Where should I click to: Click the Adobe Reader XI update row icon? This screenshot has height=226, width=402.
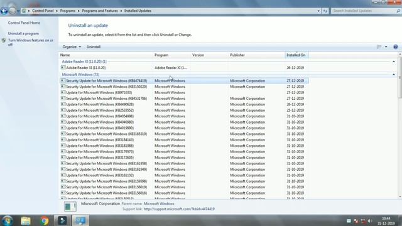(x=63, y=68)
